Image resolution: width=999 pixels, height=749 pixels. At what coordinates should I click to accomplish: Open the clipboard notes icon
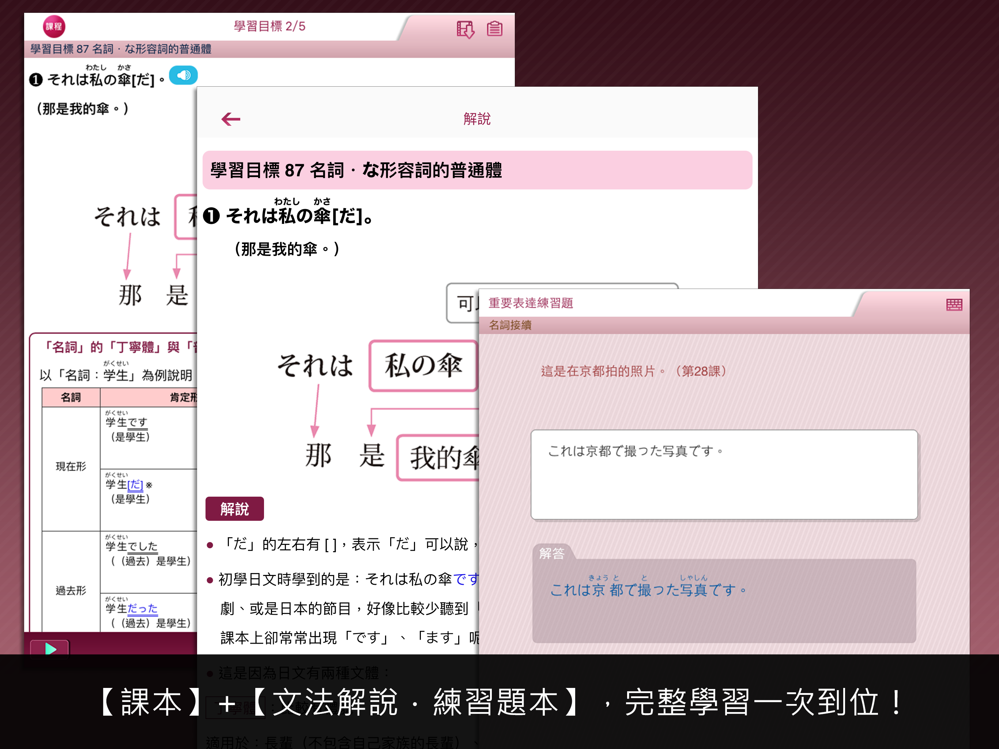pyautogui.click(x=494, y=29)
